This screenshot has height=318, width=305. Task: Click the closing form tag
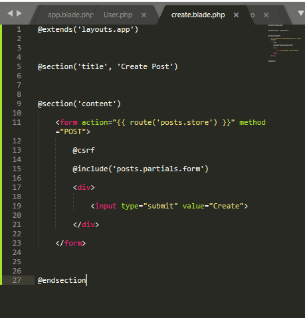pos(70,243)
